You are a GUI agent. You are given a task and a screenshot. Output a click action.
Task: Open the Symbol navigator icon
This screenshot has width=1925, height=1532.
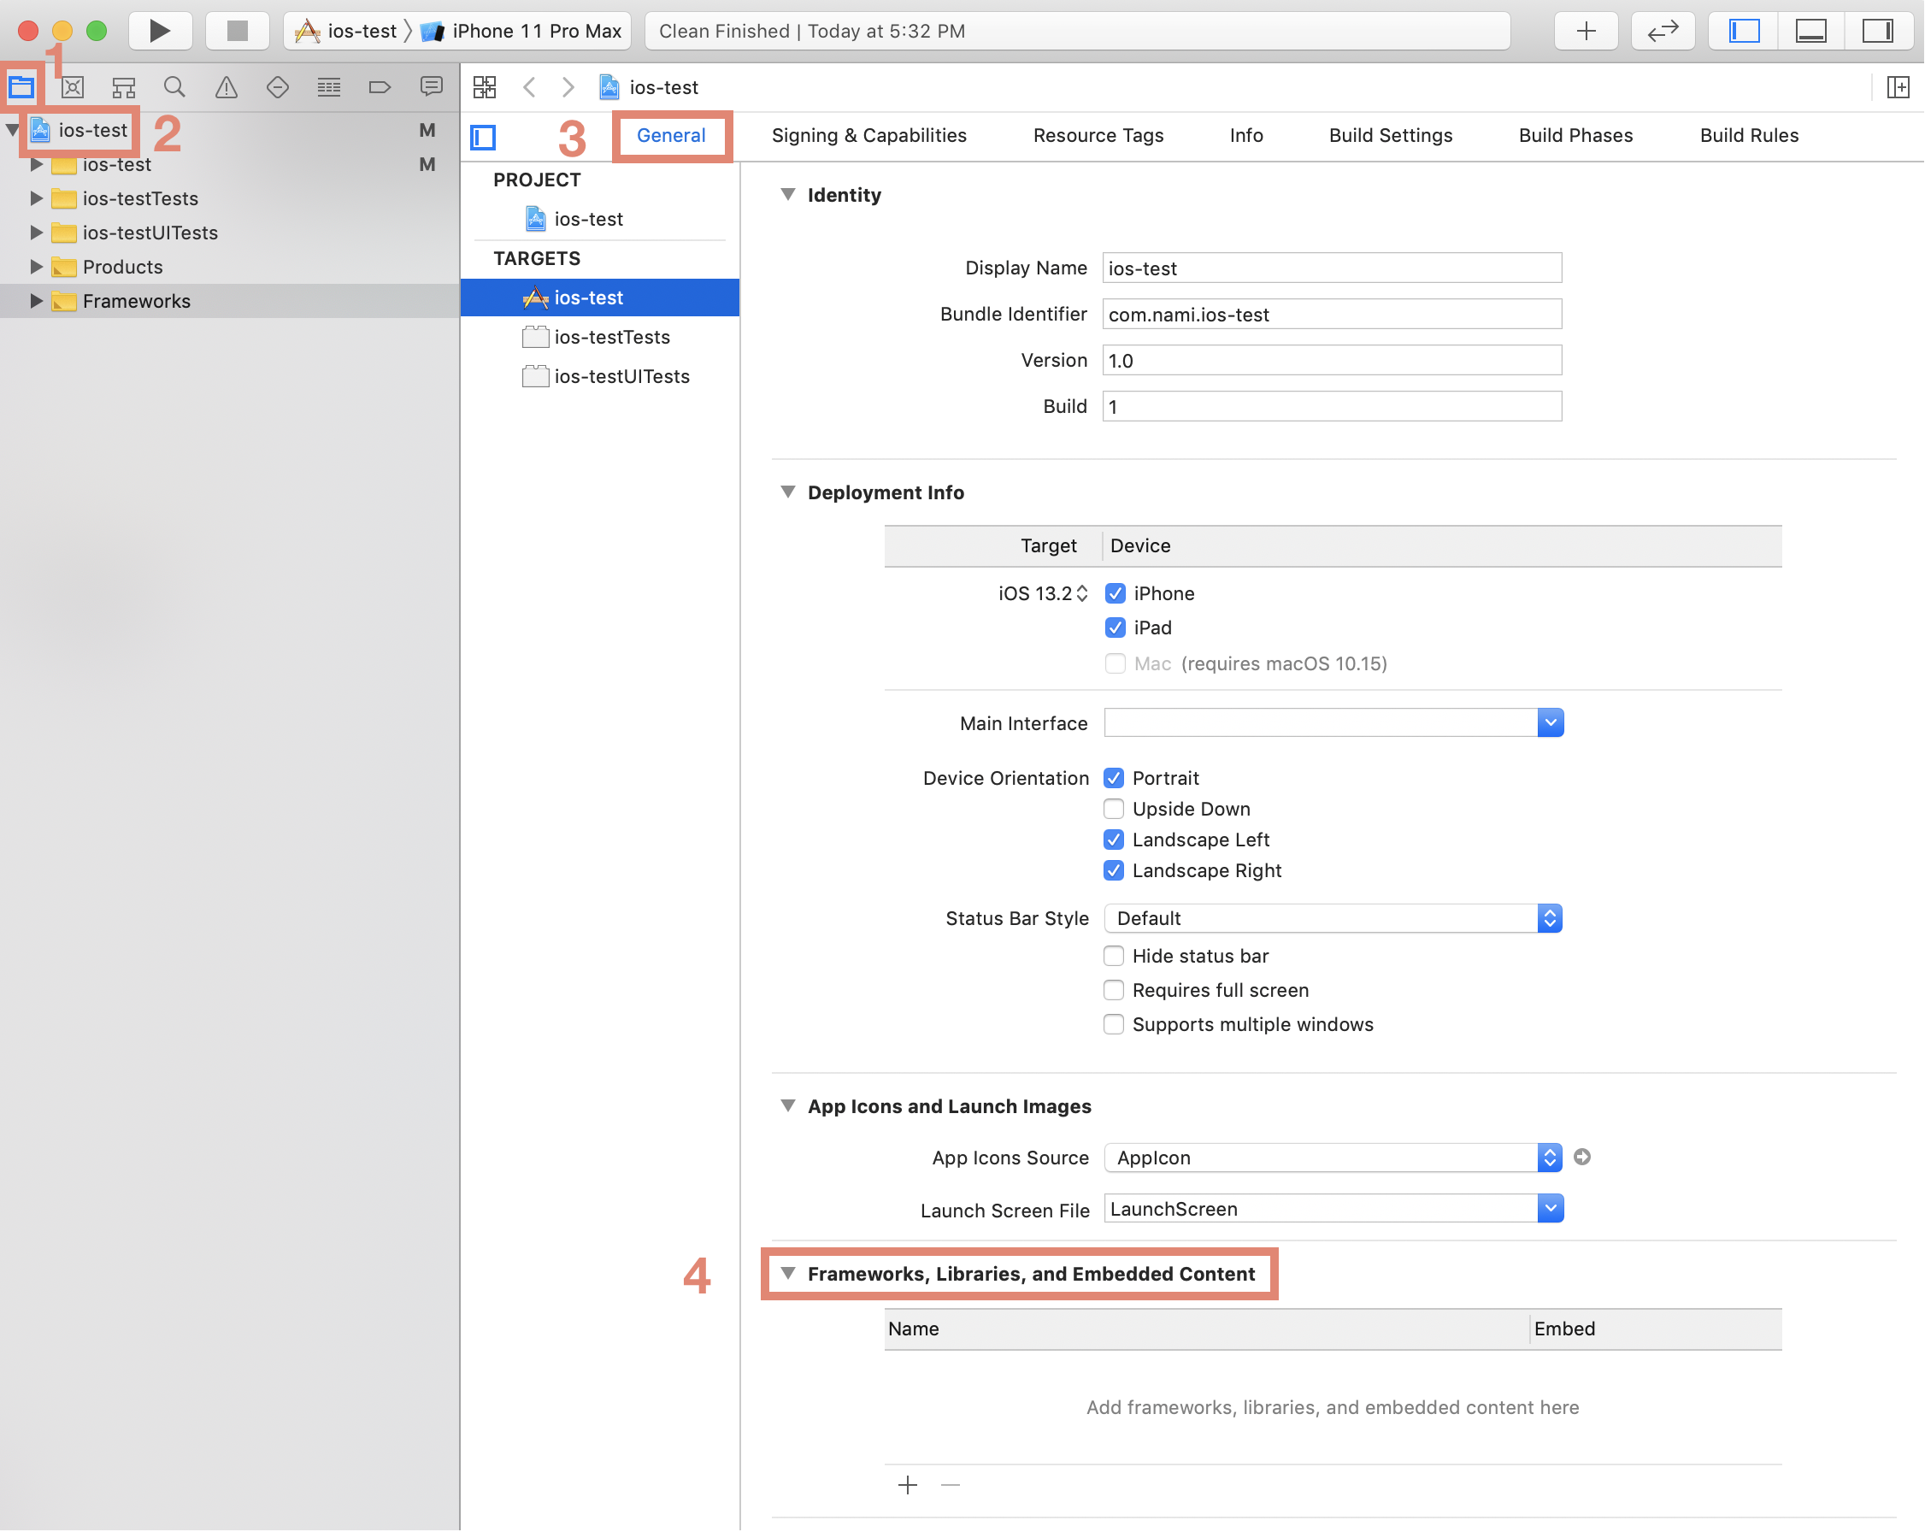(x=123, y=86)
